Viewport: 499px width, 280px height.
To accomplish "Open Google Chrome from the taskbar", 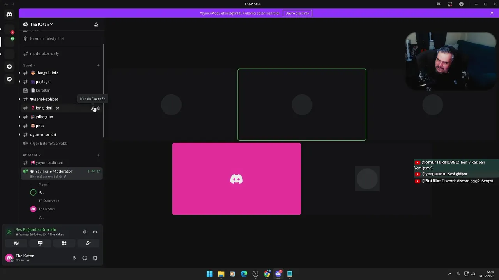I will 267,274.
